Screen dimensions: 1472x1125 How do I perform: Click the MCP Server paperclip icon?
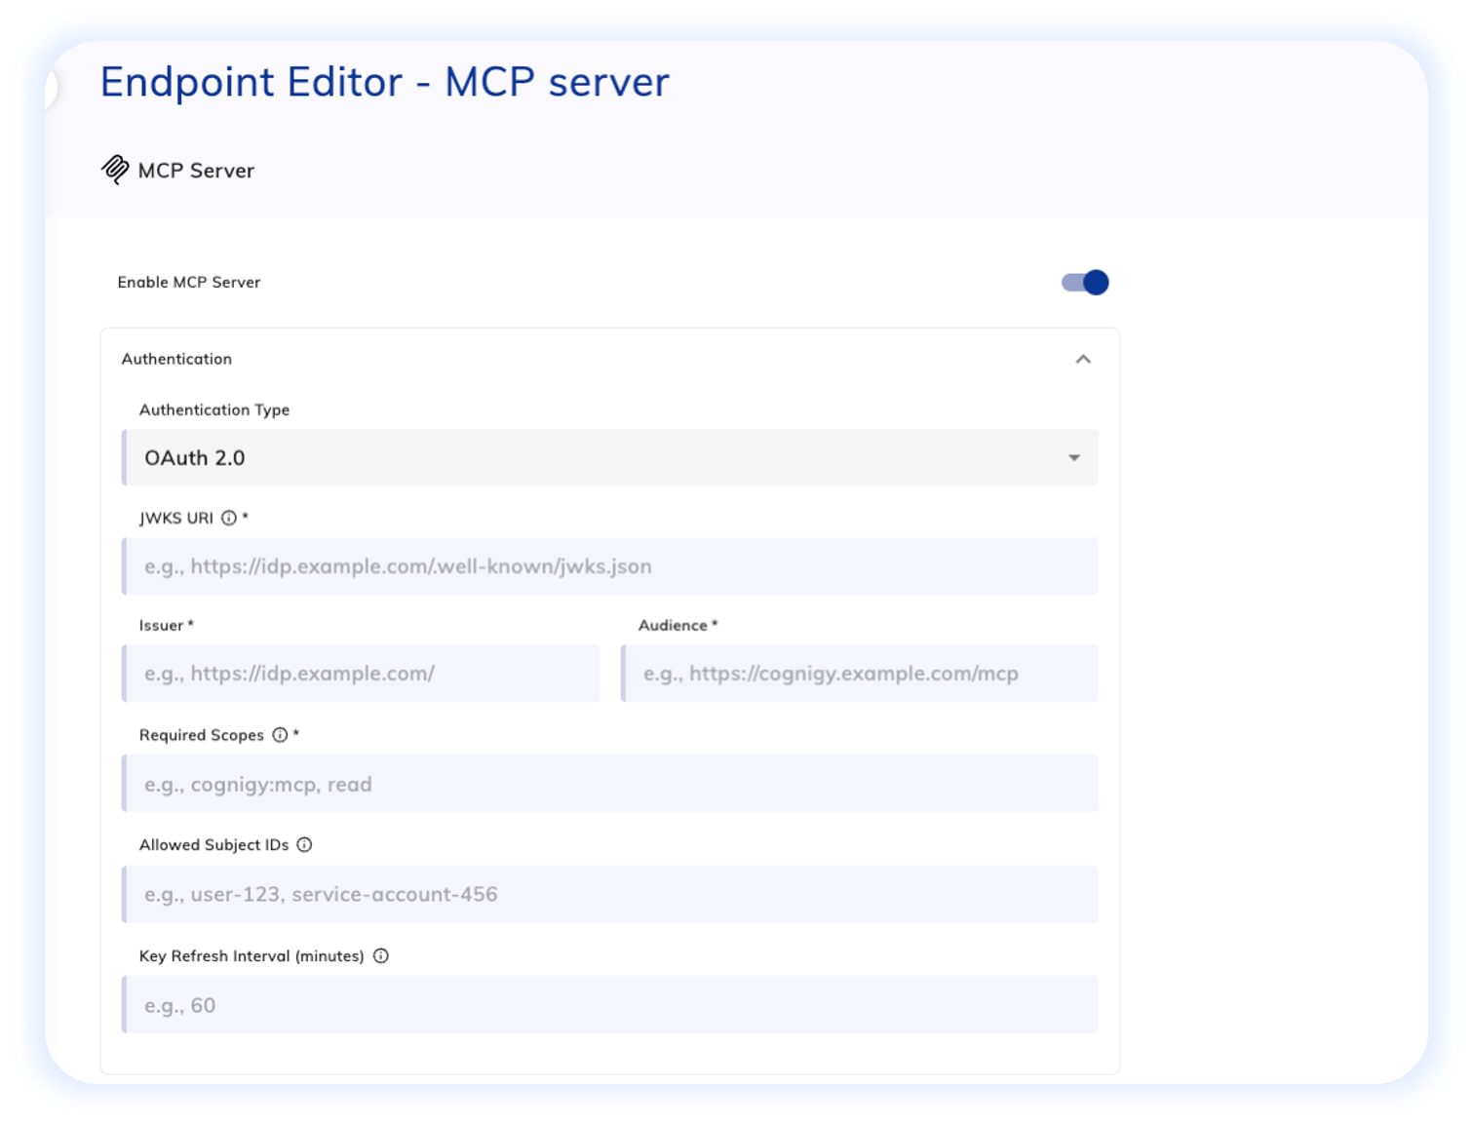115,170
